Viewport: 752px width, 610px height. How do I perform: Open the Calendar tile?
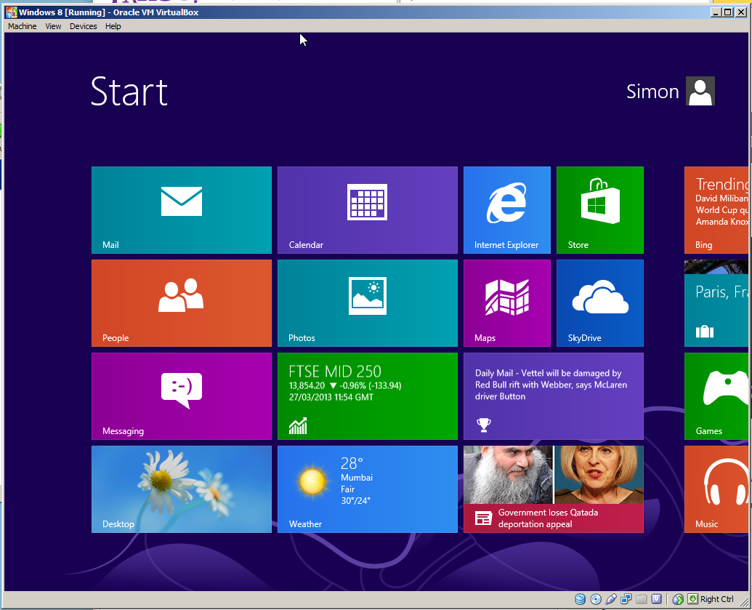(368, 209)
